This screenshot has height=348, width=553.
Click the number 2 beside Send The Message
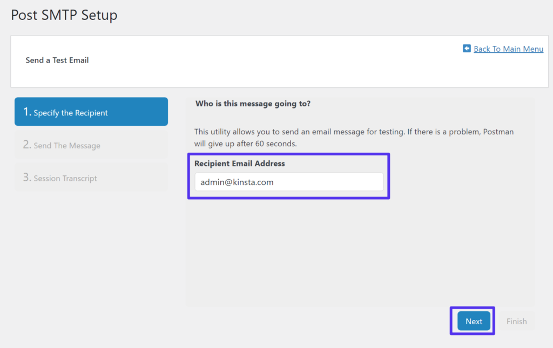[x=26, y=145]
